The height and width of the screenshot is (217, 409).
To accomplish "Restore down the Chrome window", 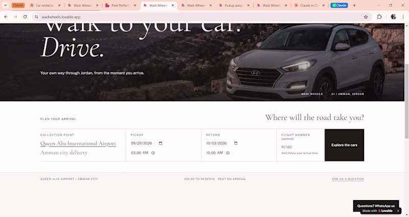I will point(391,5).
